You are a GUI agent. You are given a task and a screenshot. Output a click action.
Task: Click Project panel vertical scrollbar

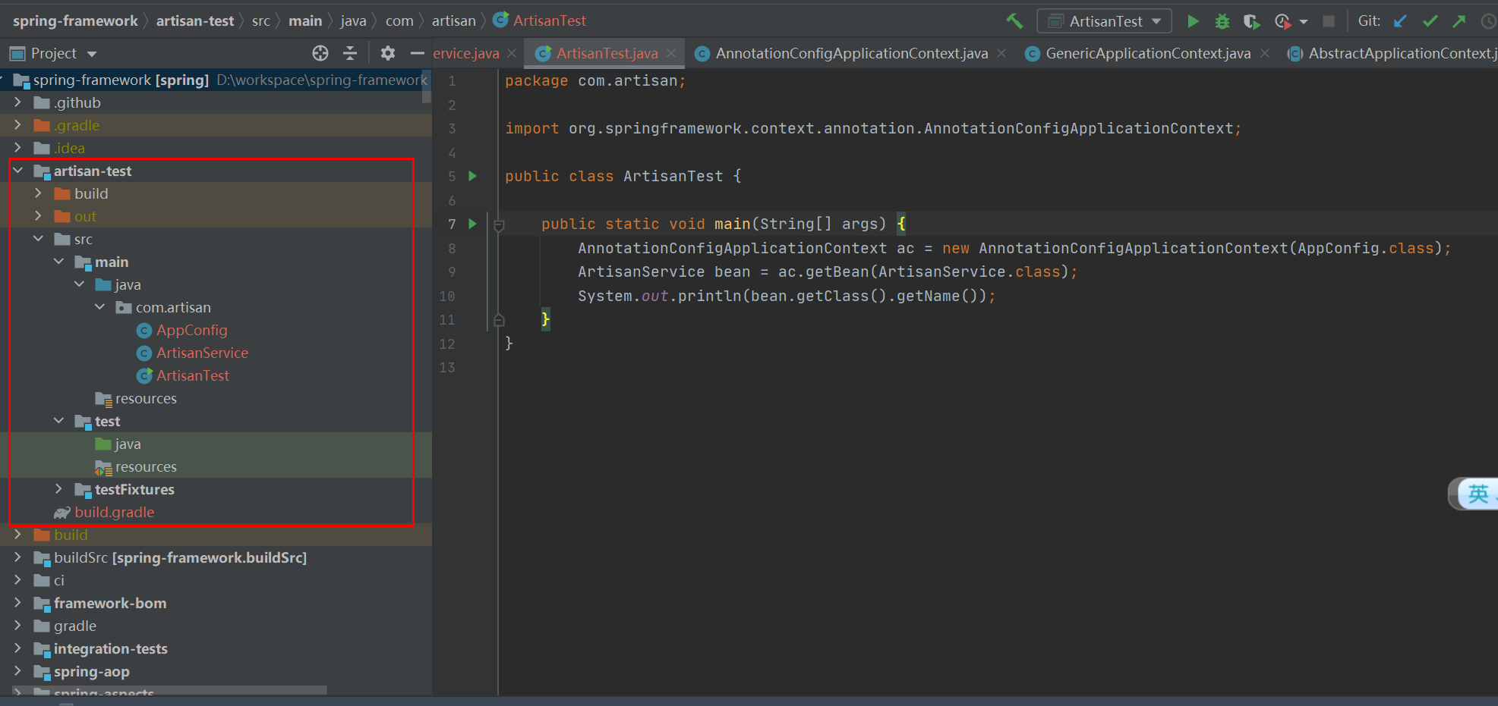click(427, 86)
